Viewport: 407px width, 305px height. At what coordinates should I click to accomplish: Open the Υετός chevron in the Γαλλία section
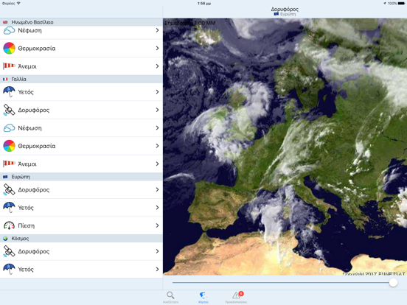157,92
